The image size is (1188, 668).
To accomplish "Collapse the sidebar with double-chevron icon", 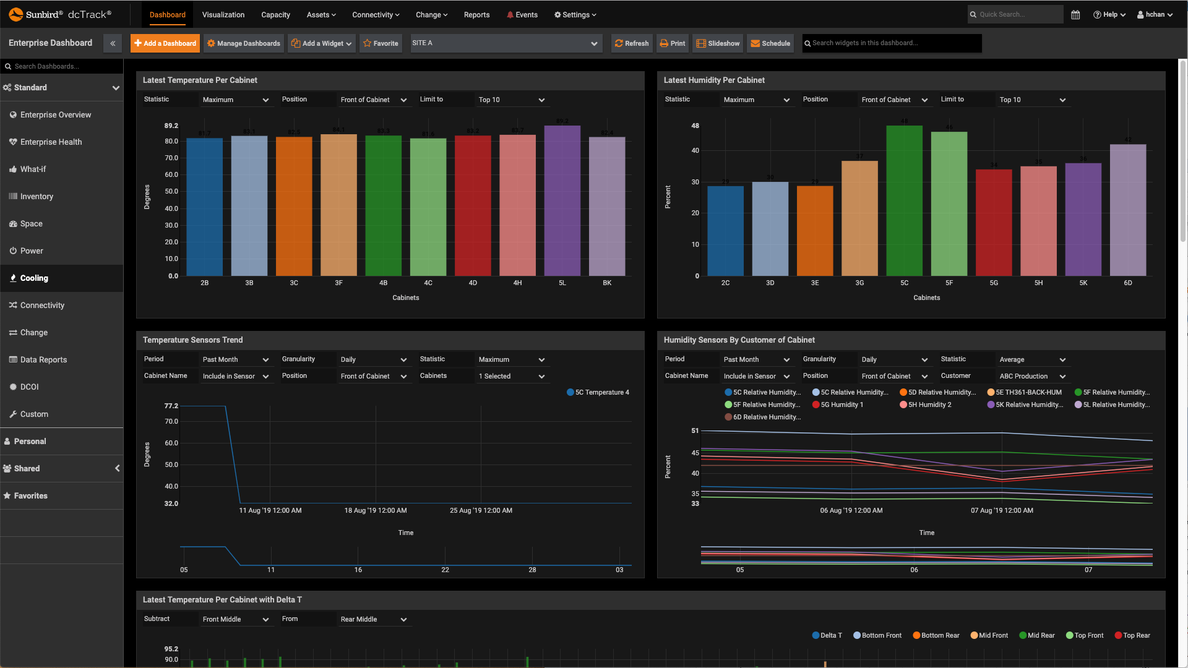I will 113,43.
